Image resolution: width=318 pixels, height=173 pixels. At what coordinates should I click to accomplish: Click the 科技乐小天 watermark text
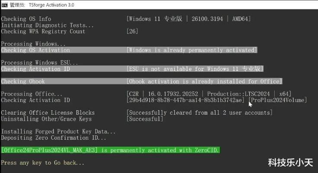coord(290,163)
